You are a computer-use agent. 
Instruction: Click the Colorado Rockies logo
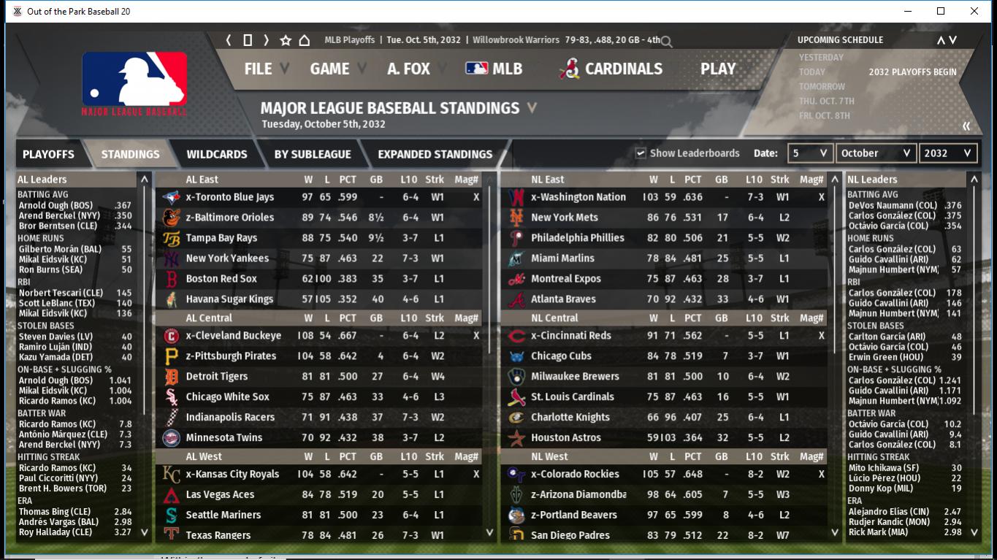[x=516, y=475]
